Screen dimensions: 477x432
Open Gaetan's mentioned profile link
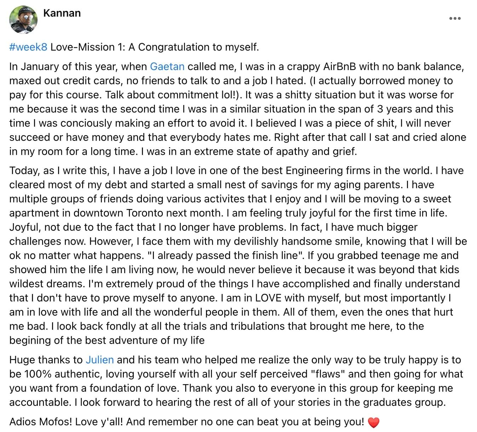tap(167, 67)
